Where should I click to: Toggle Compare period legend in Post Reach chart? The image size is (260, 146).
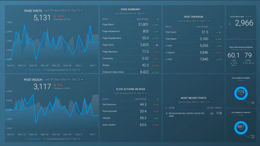[x=62, y=139]
